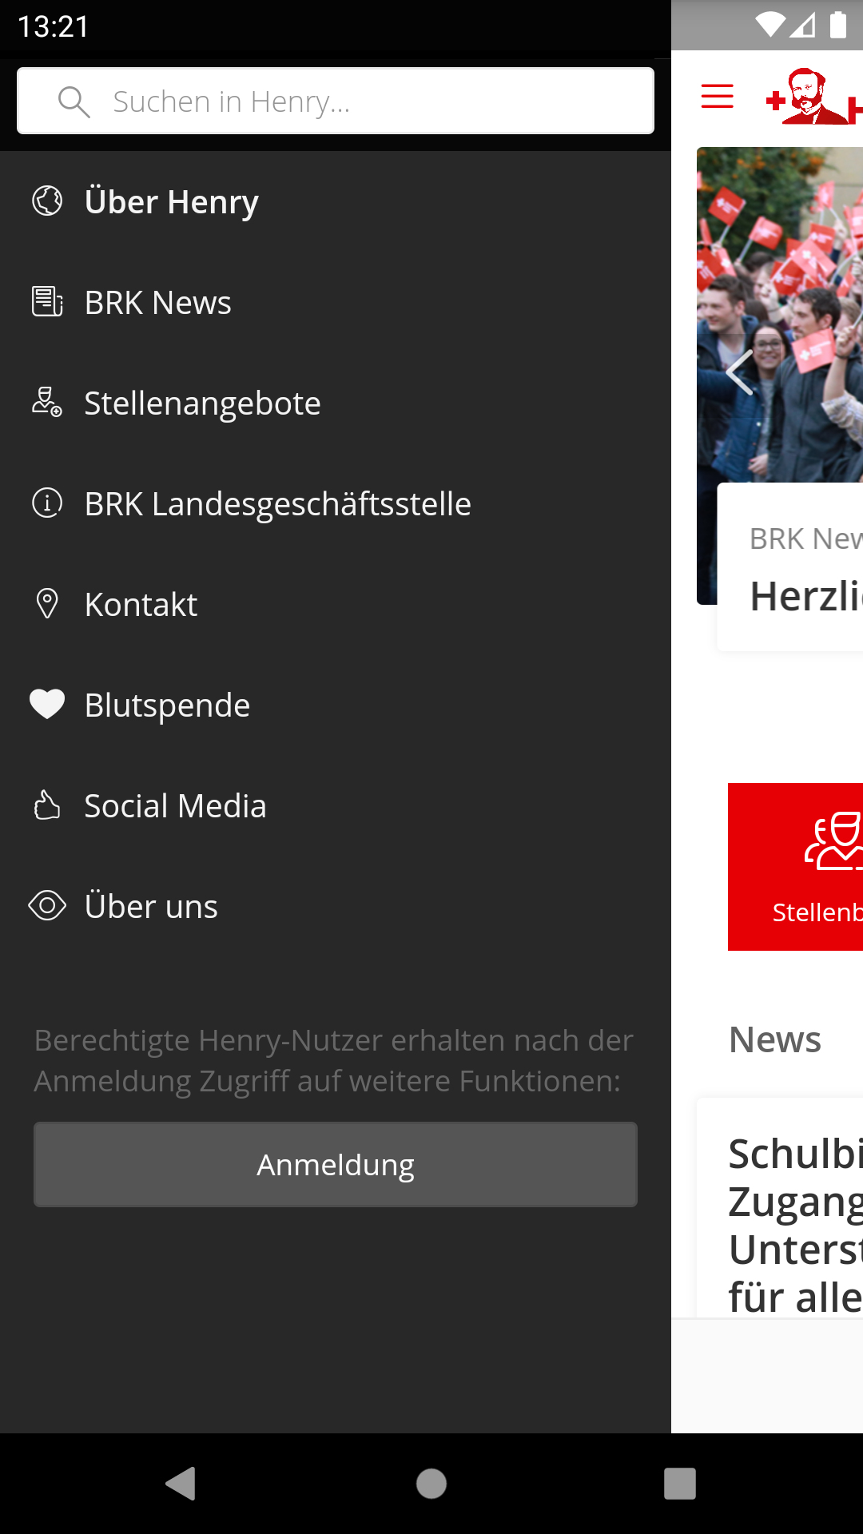The width and height of the screenshot is (863, 1534).
Task: Open the 'Herzli...' BRK News slide card
Action: click(790, 567)
